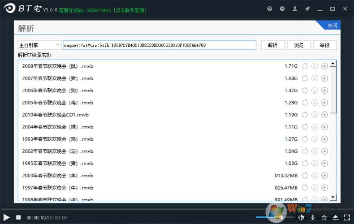Click the playback progress bar

tap(177, 209)
